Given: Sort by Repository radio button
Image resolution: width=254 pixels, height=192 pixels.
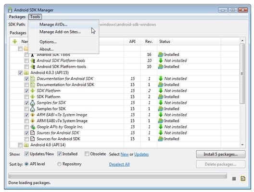Looking at the screenshot, I should [x=59, y=164].
